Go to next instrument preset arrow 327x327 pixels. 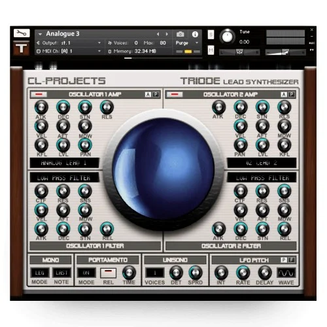click(167, 34)
